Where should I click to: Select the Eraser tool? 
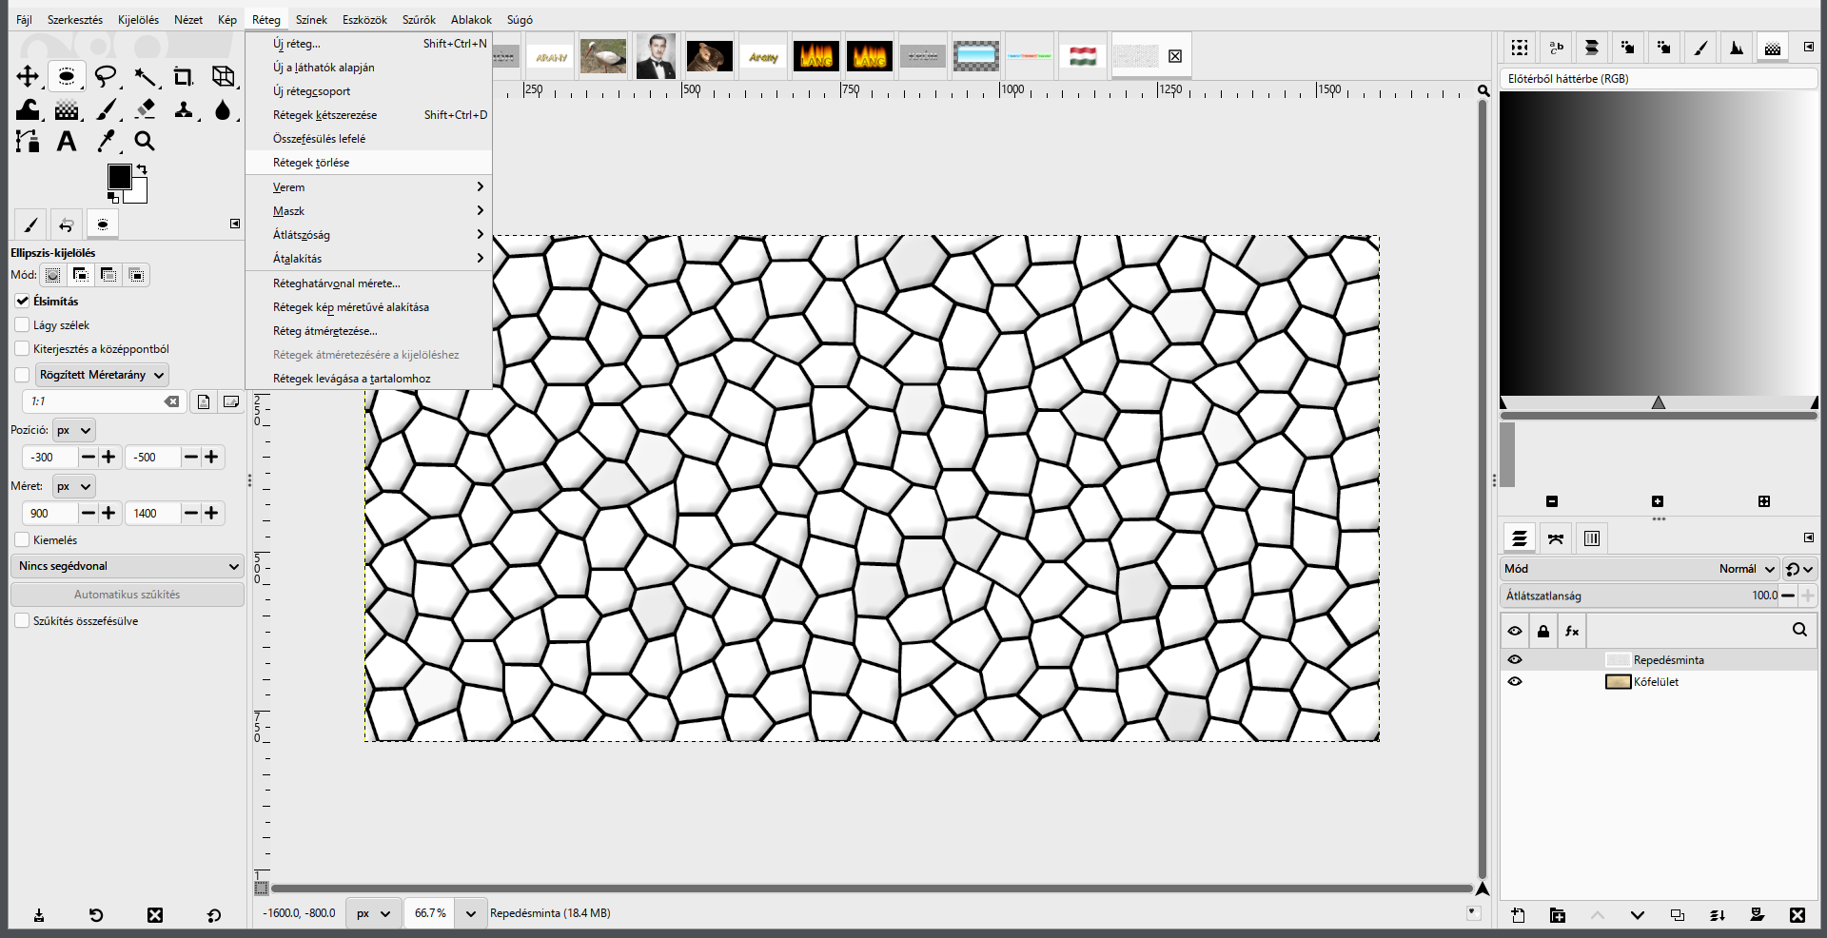pyautogui.click(x=145, y=109)
